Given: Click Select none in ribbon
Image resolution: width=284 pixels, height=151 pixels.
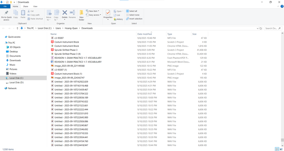Looking at the screenshot, I should pyautogui.click(x=133, y=15).
